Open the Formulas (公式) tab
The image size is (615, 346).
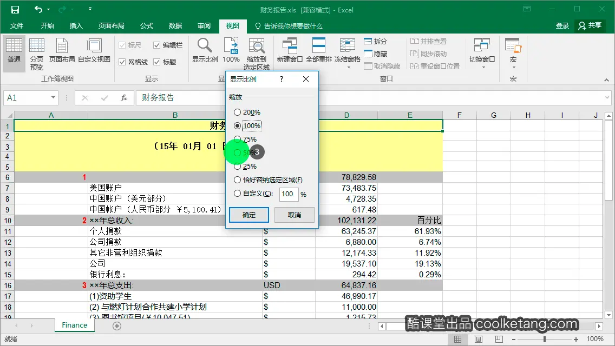147,26
